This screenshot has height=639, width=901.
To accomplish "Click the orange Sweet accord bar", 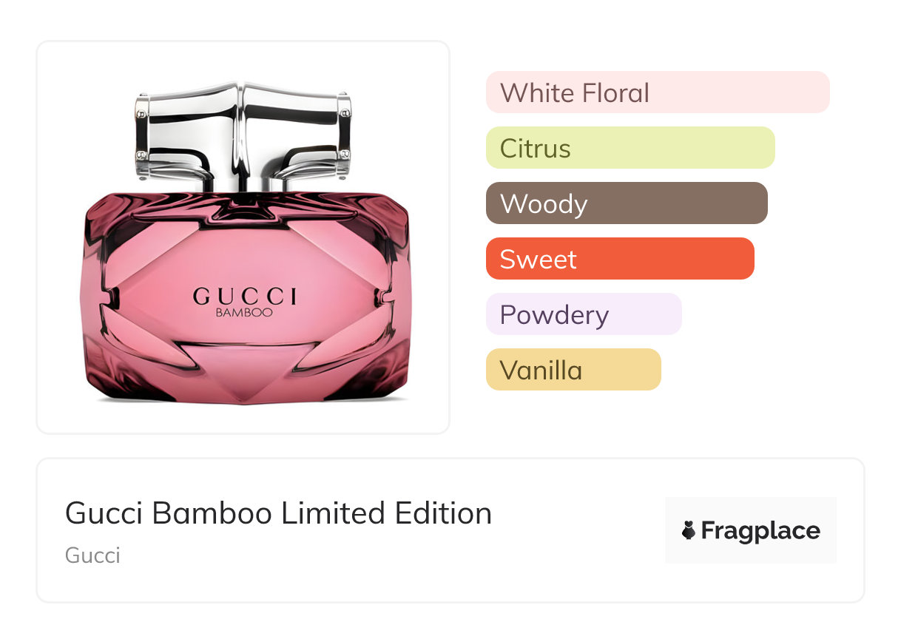I will tap(619, 259).
